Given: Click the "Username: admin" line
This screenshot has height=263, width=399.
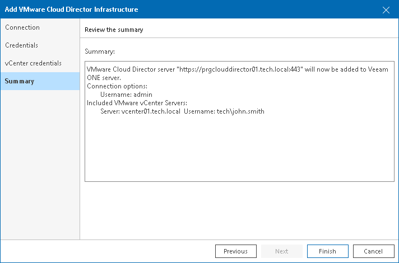Looking at the screenshot, I should point(126,95).
